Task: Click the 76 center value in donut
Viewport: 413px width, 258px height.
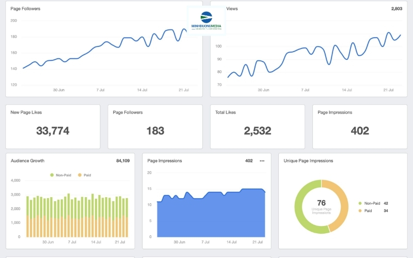Action: pos(321,203)
